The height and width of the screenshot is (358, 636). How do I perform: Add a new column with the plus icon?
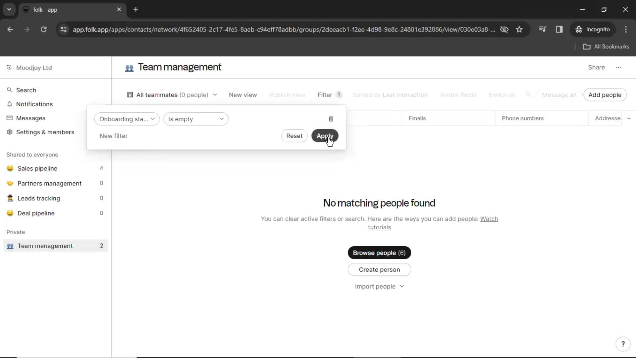coord(629,118)
